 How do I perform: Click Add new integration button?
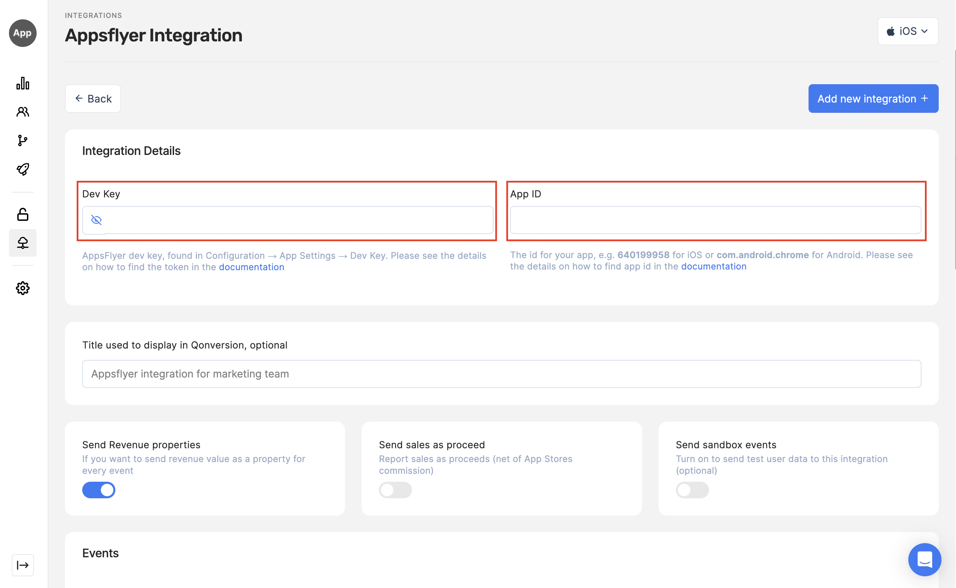(873, 99)
